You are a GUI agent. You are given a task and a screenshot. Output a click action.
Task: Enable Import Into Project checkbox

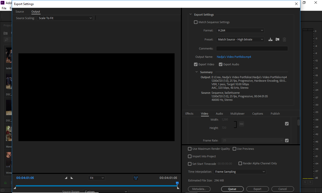(190, 156)
